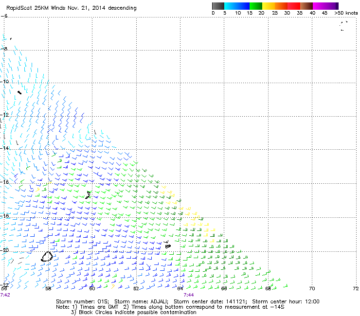Click the green 15-20 knots color band

coord(256,6)
